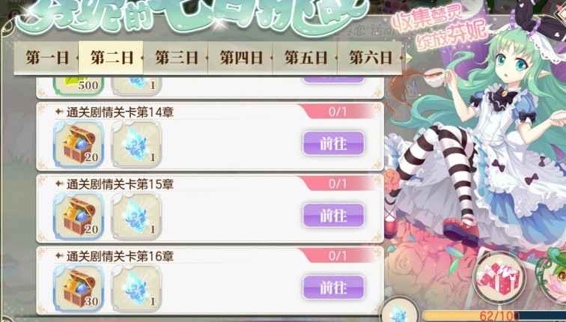Tap treasure chest reward for chapter 14
566x322 pixels.
(x=79, y=145)
